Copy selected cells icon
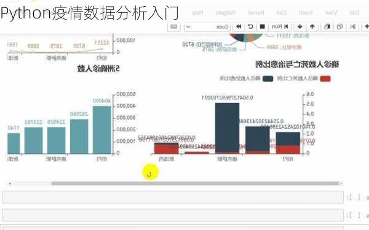This screenshot has width=369, height=230. pyautogui.click(x=340, y=26)
